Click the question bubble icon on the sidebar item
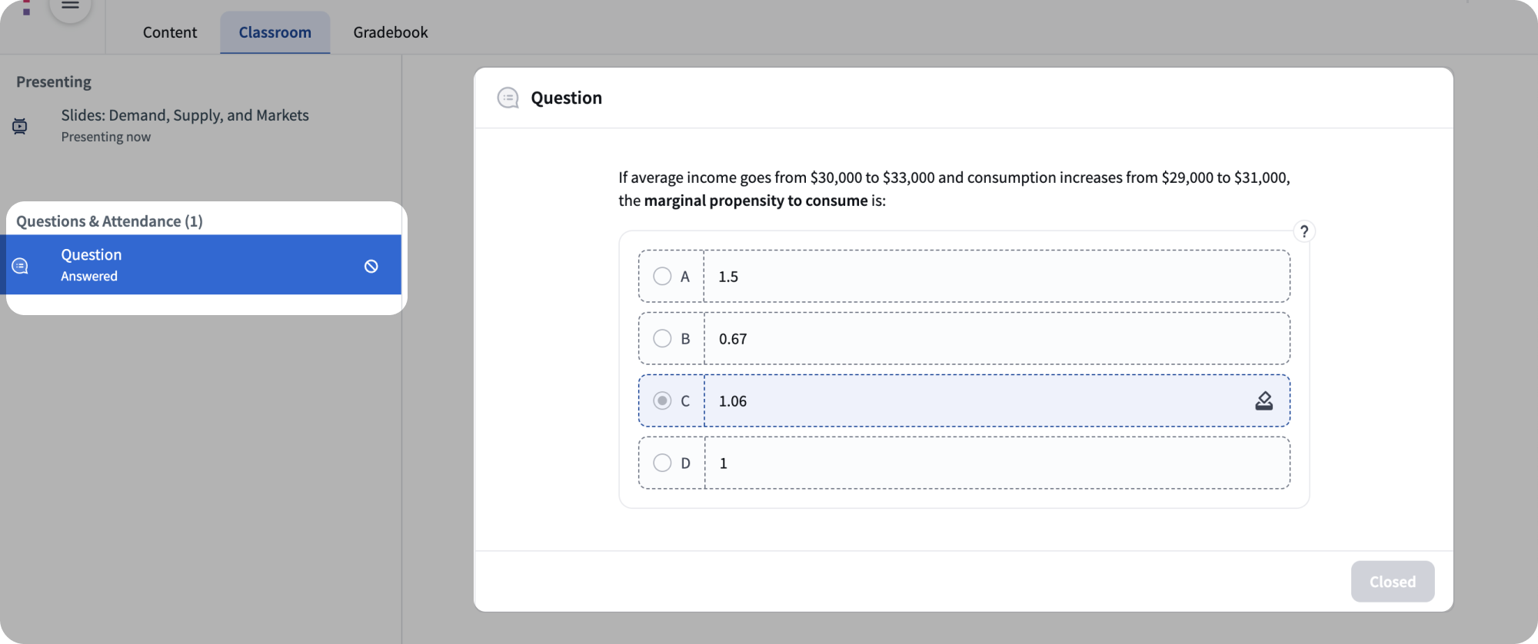This screenshot has width=1538, height=644. 18,265
